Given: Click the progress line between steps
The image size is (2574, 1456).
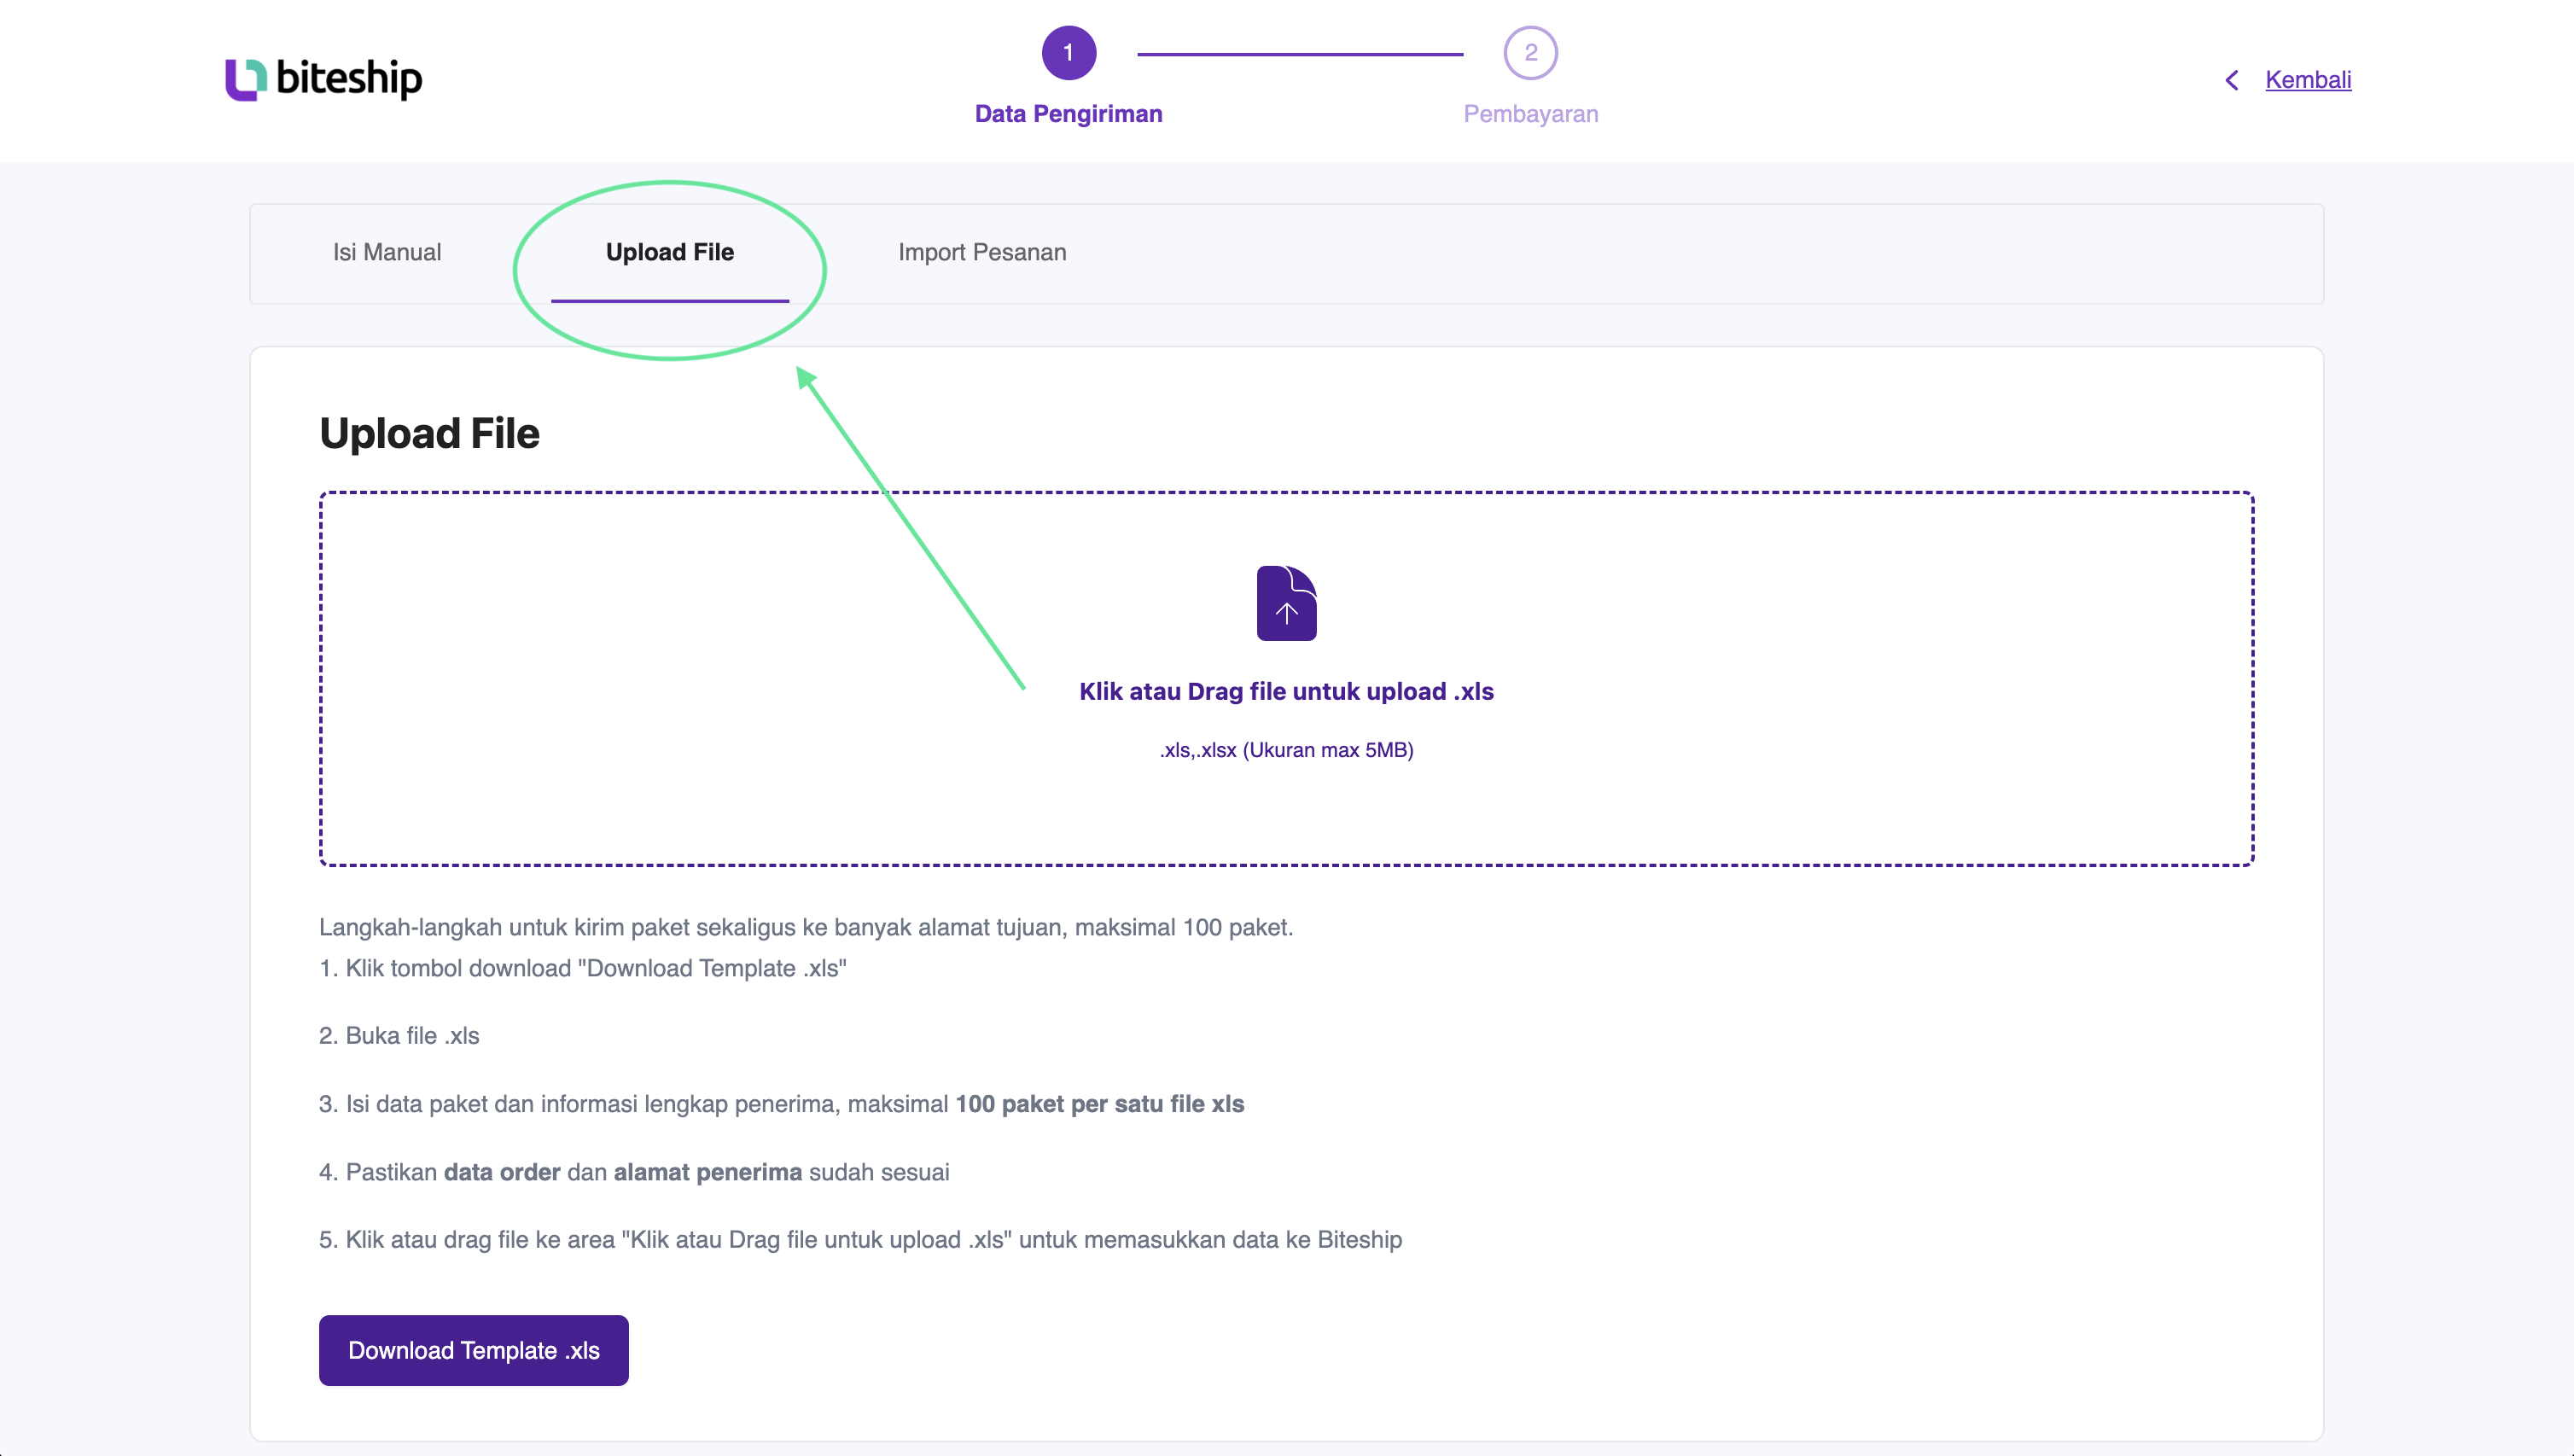Looking at the screenshot, I should [1300, 54].
